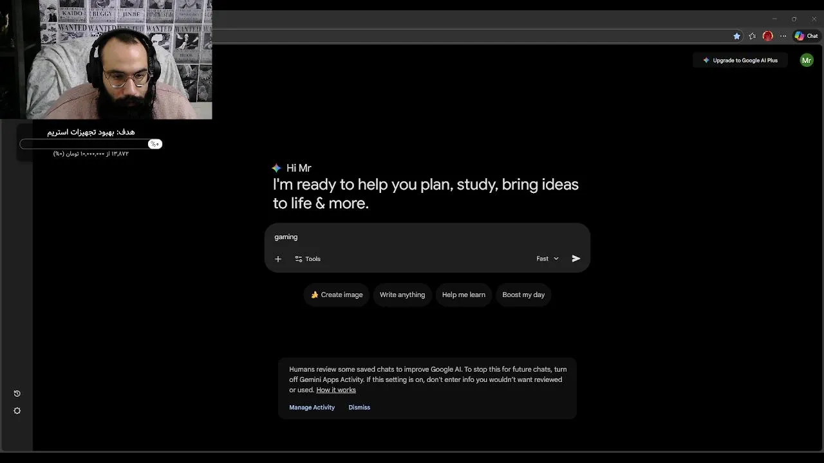Expand the Fast model selector dropdown
This screenshot has width=824, height=463.
[548, 259]
